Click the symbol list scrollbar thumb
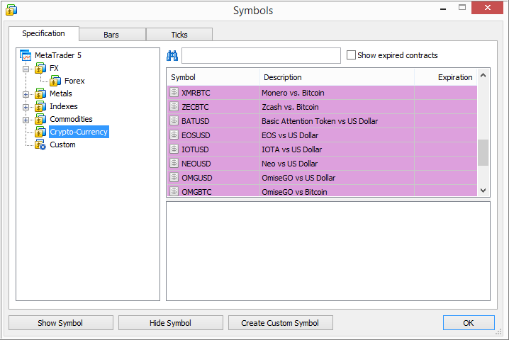The height and width of the screenshot is (340, 509). (483, 152)
